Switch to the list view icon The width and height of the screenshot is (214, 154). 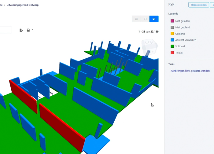pyautogui.click(x=136, y=19)
